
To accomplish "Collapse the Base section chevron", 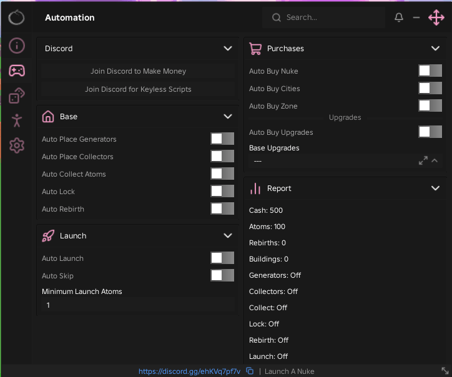I will coord(228,117).
